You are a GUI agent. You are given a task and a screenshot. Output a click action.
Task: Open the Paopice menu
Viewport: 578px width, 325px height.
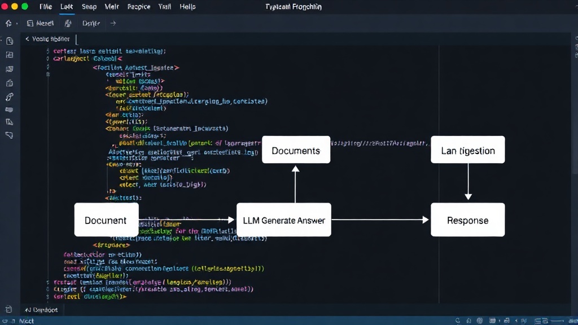(x=139, y=7)
